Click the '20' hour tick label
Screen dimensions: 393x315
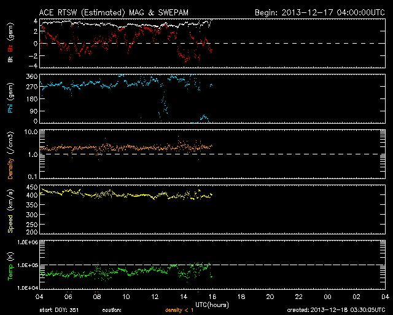point(270,297)
